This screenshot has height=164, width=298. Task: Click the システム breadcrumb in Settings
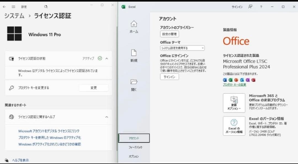(14, 16)
